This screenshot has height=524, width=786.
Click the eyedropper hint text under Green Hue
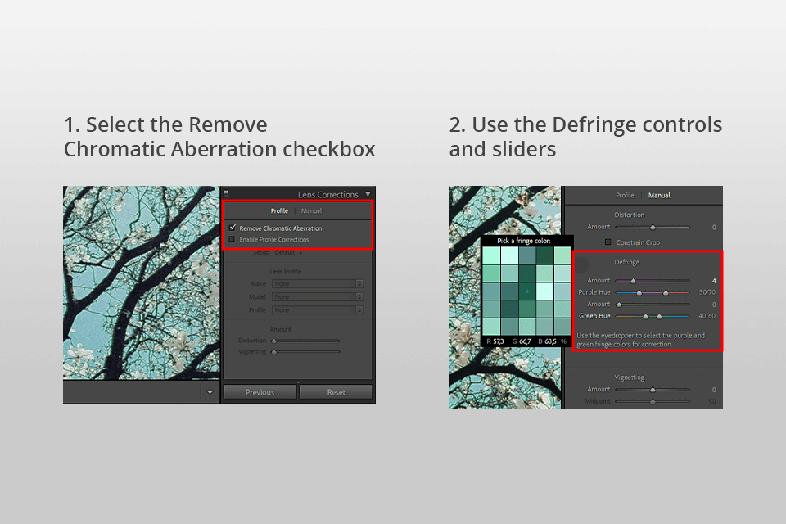click(640, 340)
